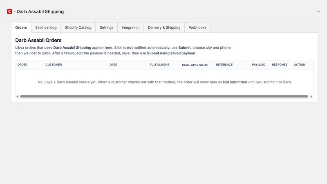Viewport: 327px width, 184px height.
Task: Click the red Darb Assabil app icon
Action: [9, 11]
